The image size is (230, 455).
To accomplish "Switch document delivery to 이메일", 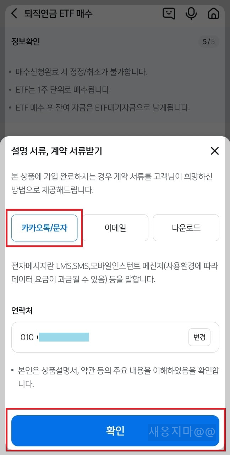I will [115, 228].
